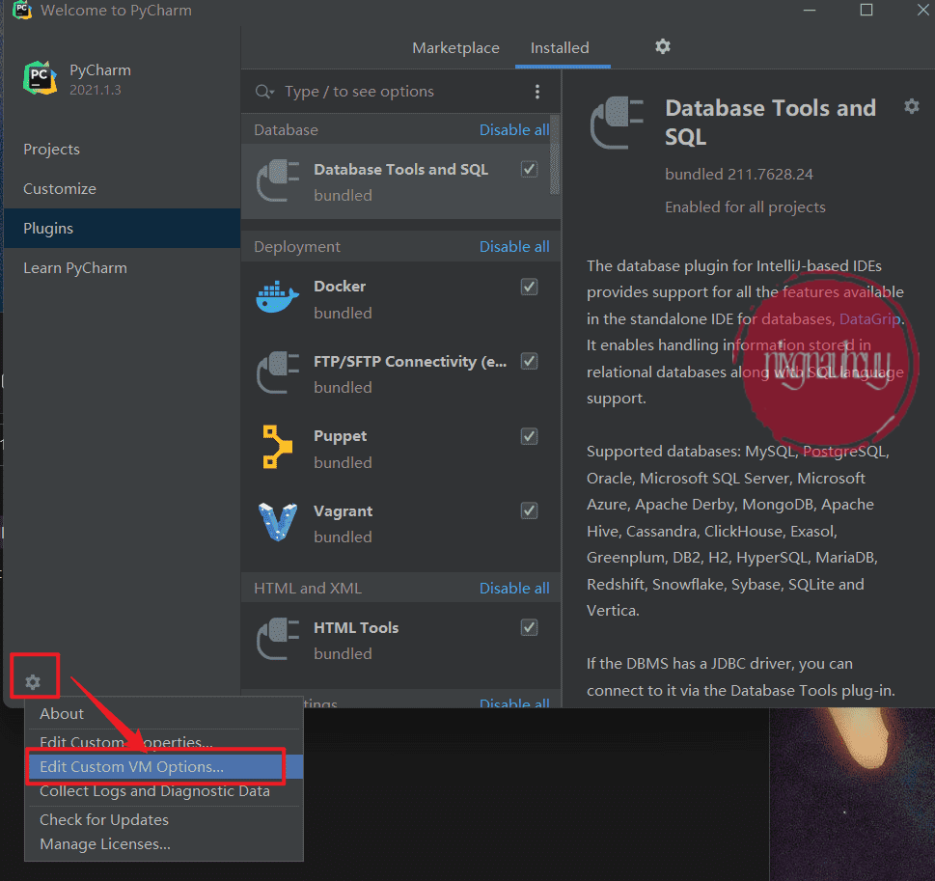Toggle the Vagrant plugin checkbox

[x=529, y=511]
